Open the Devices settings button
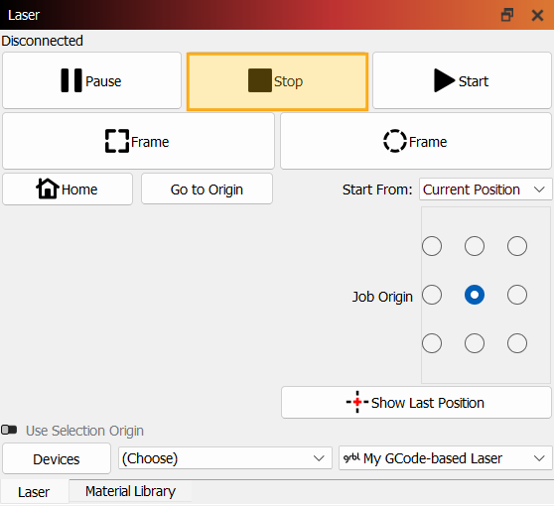The width and height of the screenshot is (554, 506). pyautogui.click(x=57, y=459)
